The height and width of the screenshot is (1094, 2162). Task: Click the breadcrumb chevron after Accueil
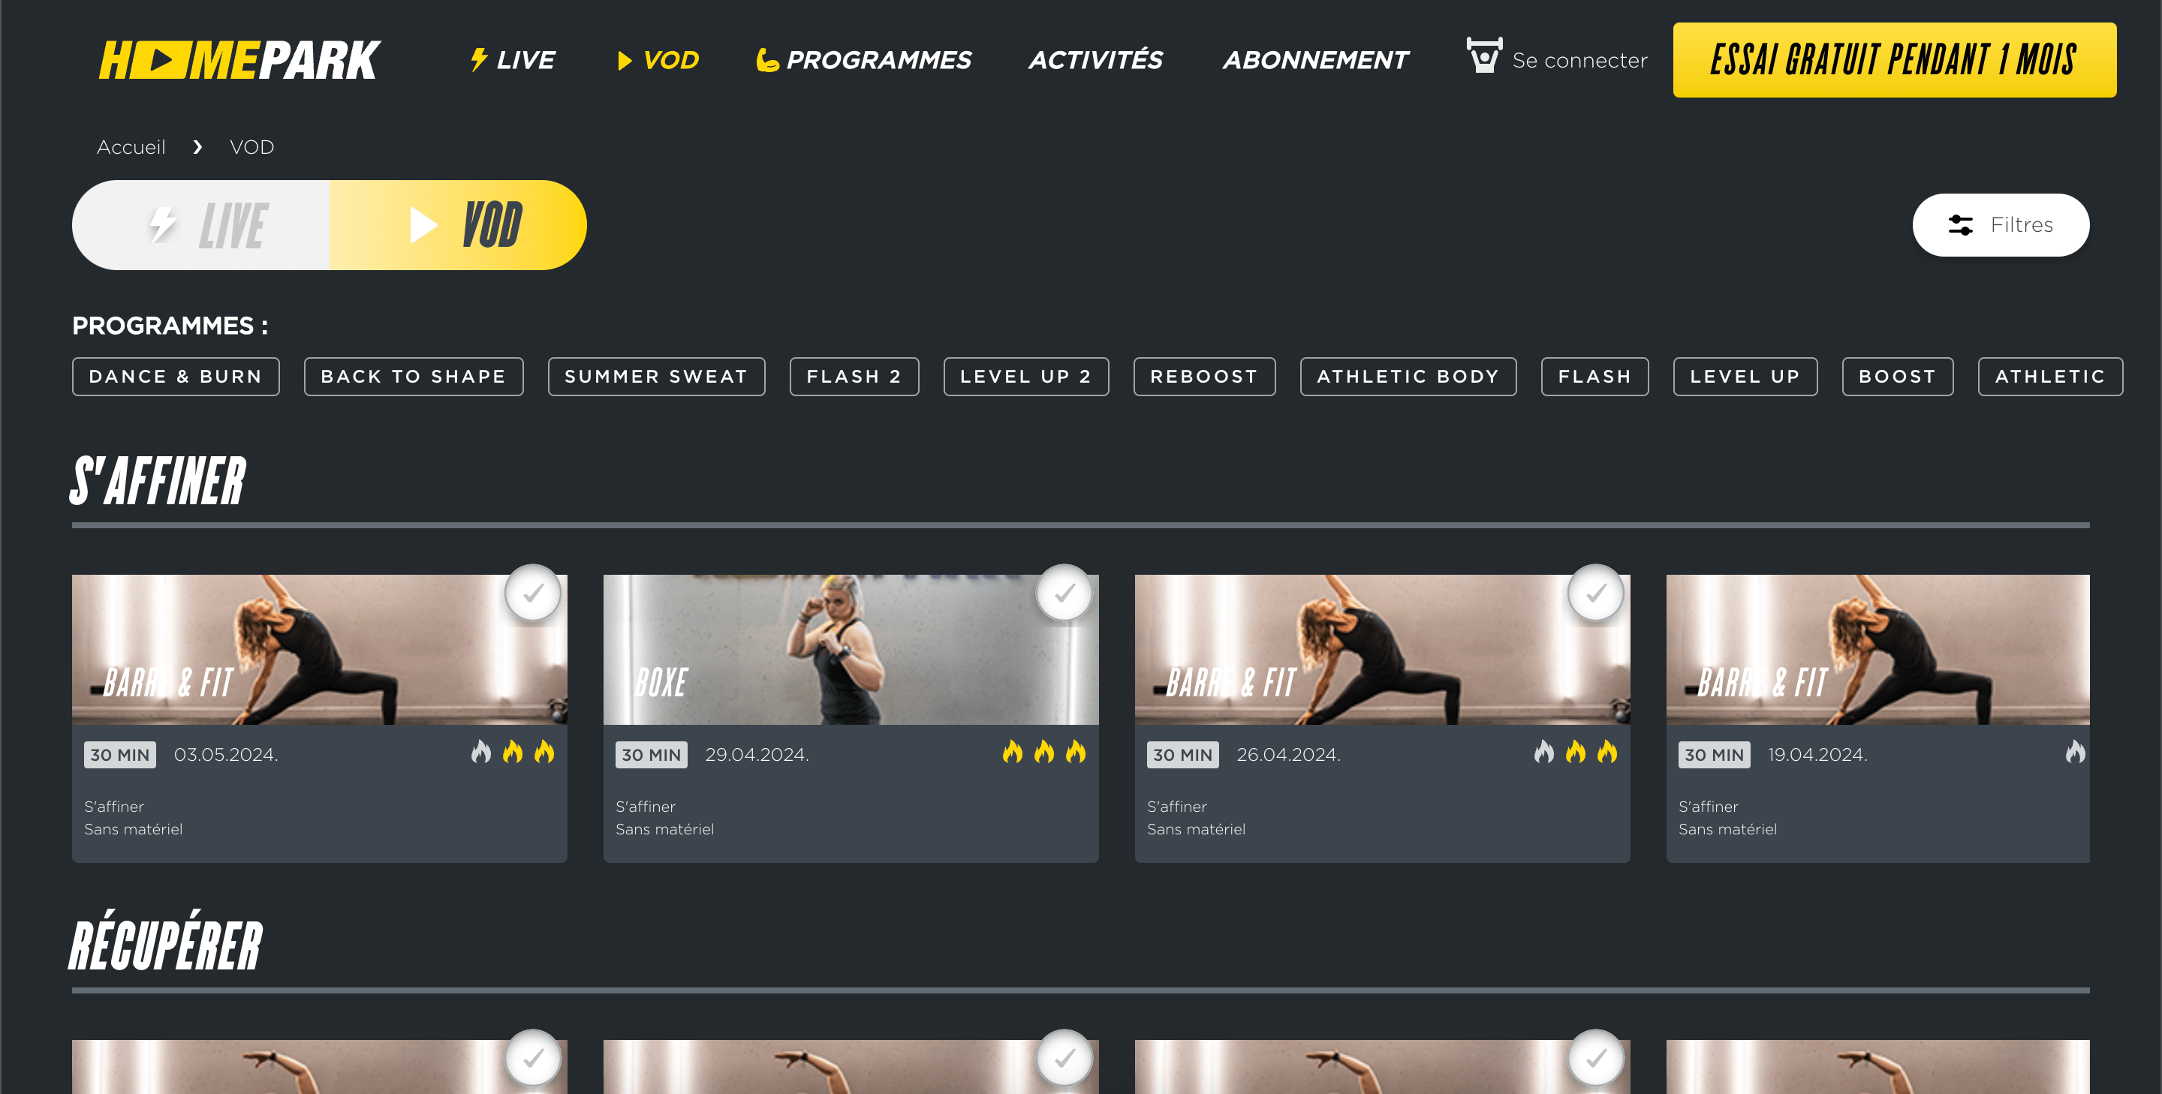[x=197, y=147]
